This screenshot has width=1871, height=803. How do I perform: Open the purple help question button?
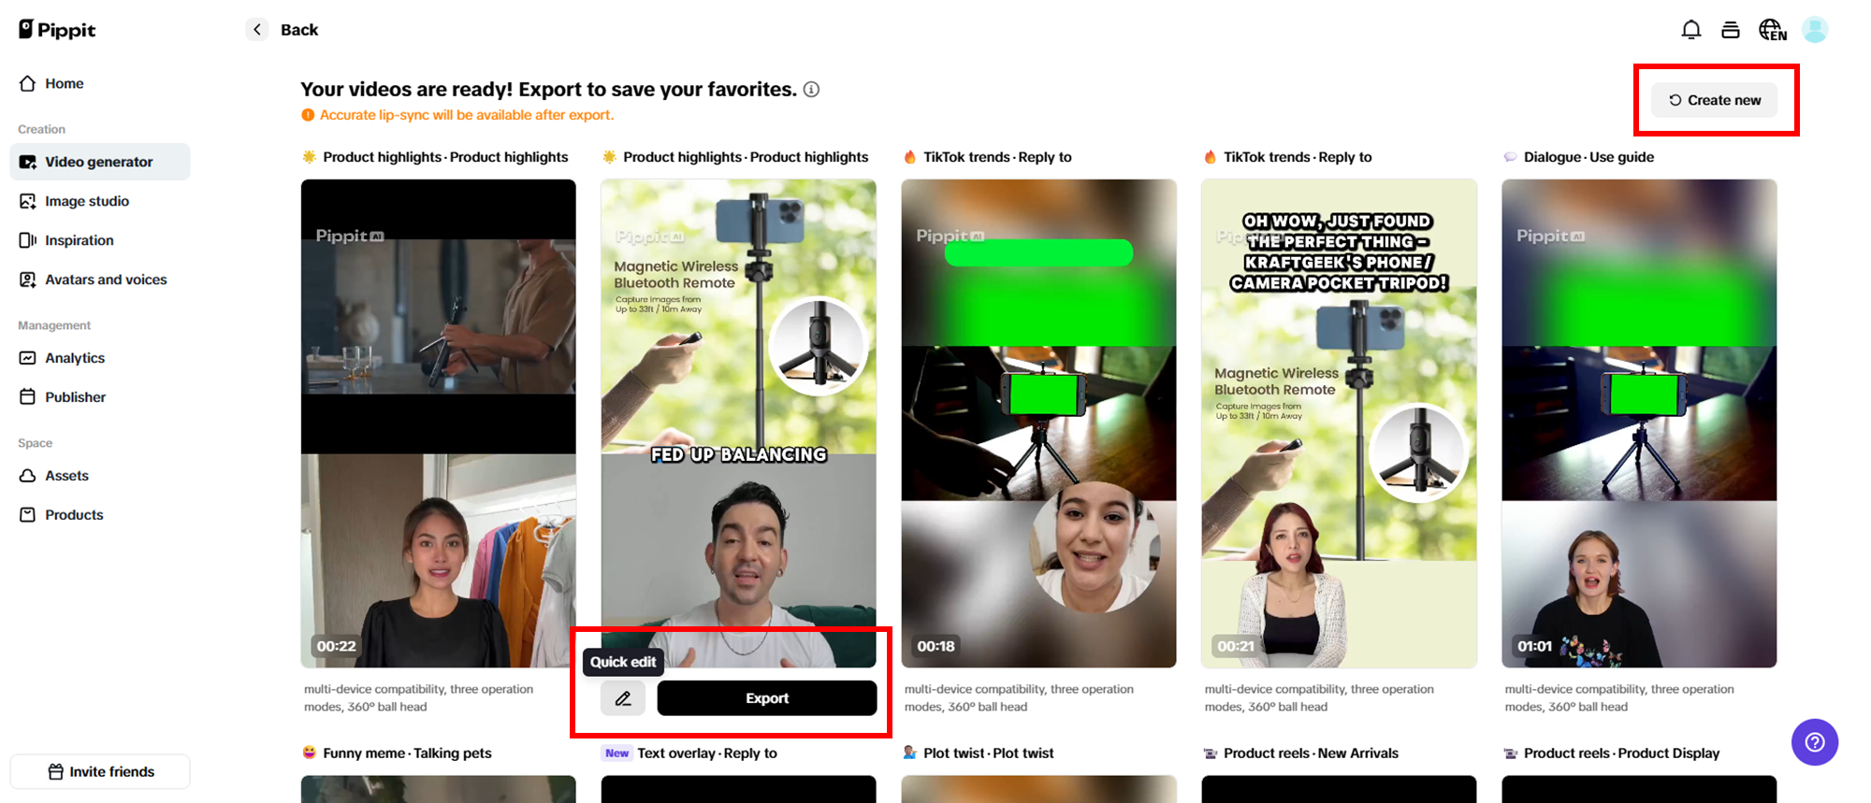click(1814, 742)
